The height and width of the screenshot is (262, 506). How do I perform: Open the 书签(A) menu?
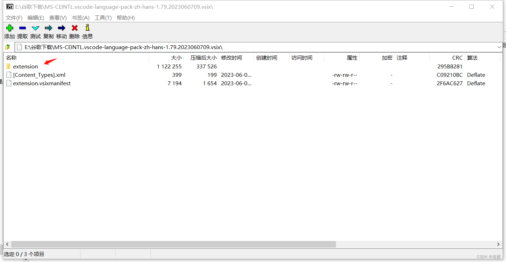[x=80, y=18]
